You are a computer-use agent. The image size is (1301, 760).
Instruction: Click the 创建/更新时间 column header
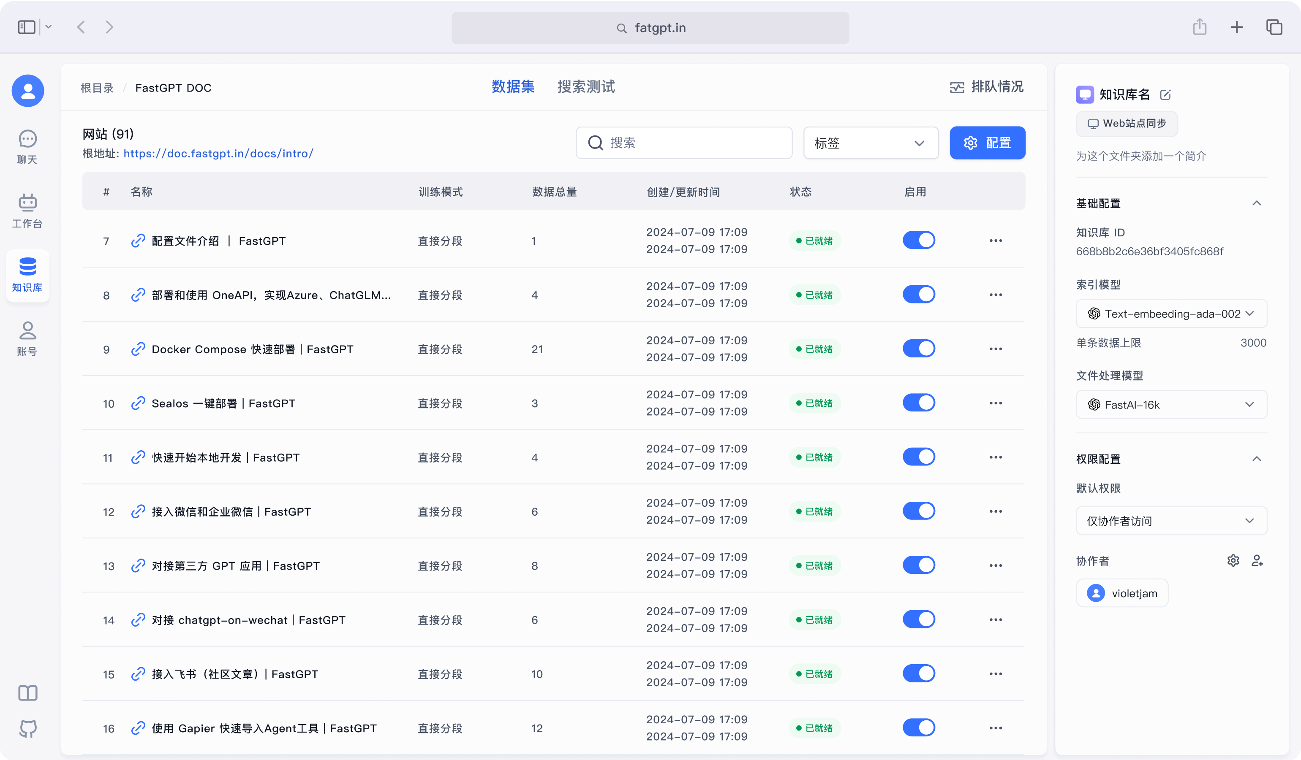683,192
